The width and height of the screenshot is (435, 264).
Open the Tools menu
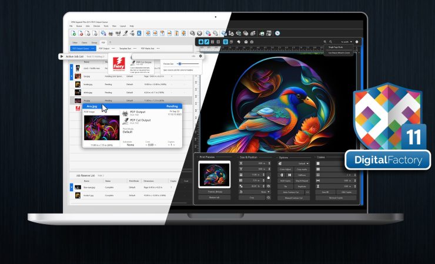[x=106, y=26]
